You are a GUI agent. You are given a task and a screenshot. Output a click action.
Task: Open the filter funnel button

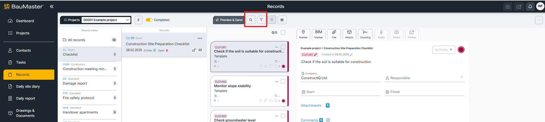(x=261, y=20)
